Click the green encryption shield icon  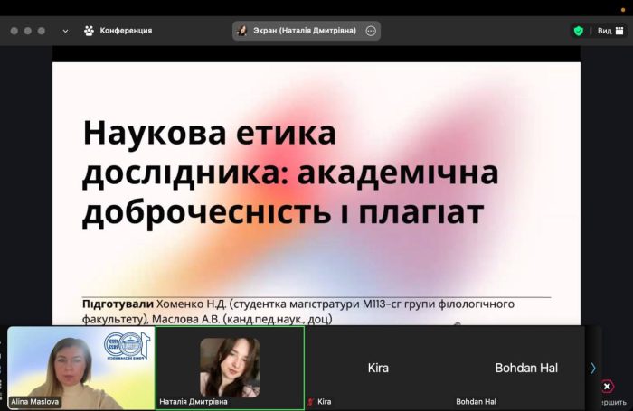click(578, 31)
